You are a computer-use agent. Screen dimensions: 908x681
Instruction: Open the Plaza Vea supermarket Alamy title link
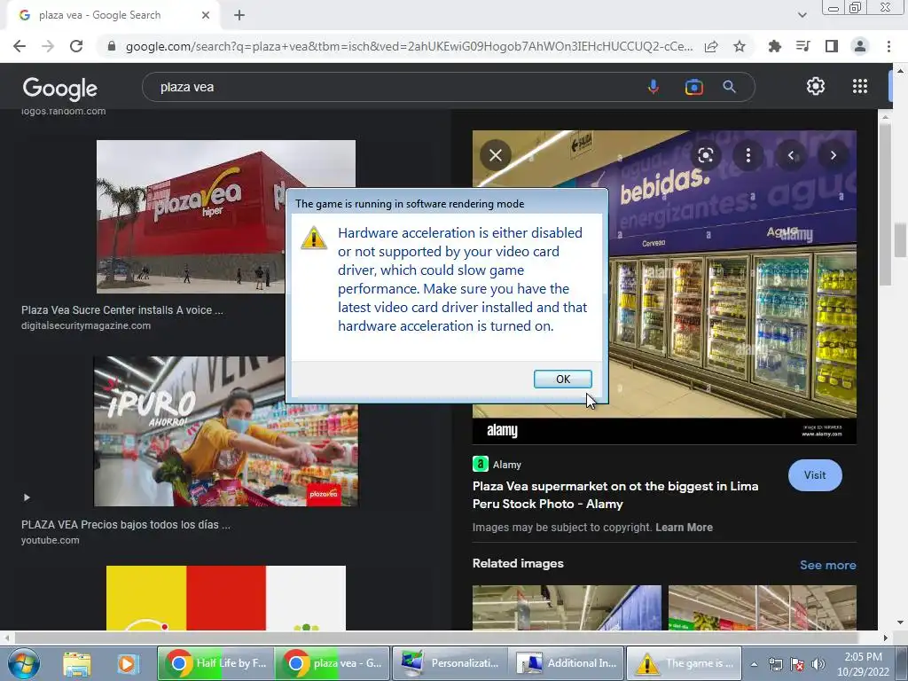coord(615,495)
